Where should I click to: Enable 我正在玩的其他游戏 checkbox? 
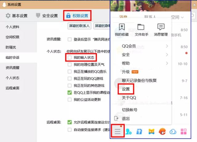[70, 86]
